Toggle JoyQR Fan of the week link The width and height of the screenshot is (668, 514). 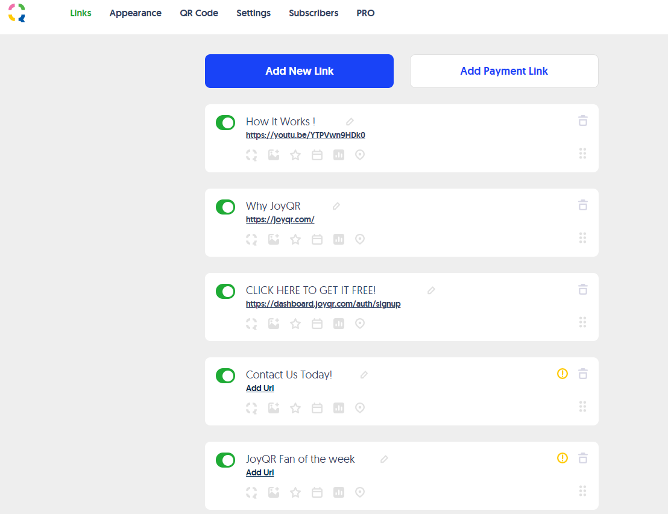(225, 460)
